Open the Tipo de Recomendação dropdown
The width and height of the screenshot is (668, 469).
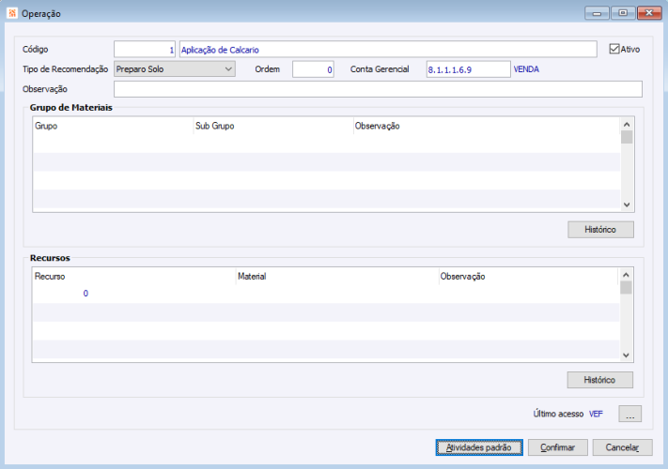(x=175, y=68)
